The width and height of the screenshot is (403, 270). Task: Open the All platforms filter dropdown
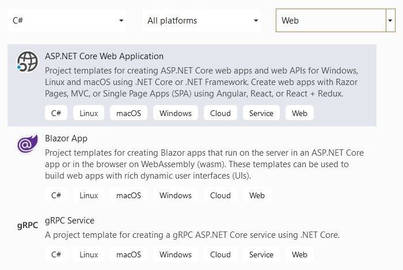coord(201,21)
